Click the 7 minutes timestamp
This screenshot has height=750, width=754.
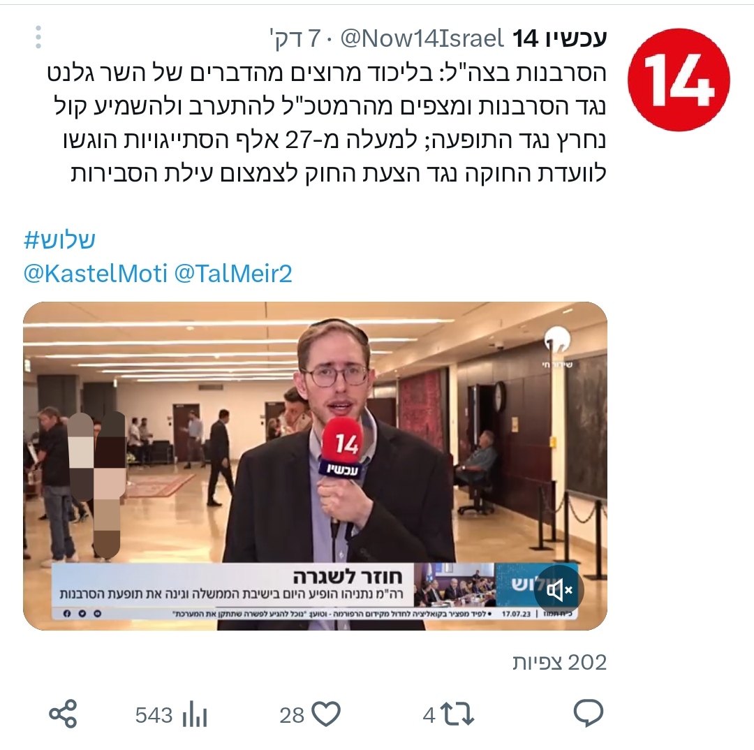(x=295, y=38)
